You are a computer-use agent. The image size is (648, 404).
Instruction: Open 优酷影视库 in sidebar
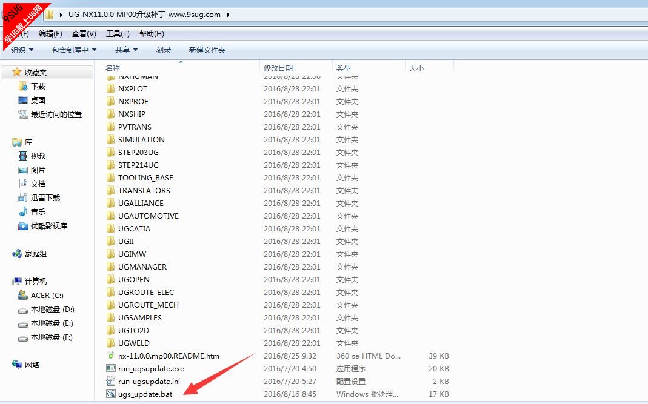pos(43,226)
